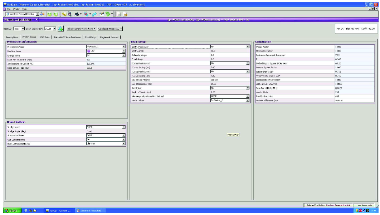The image size is (380, 215).
Task: Open the Western General Hospital institution dropdown
Action: pos(37,14)
